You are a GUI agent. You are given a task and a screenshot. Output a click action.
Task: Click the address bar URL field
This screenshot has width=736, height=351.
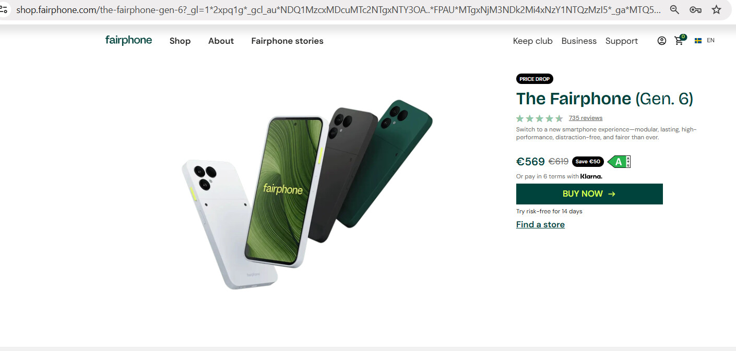pyautogui.click(x=338, y=9)
